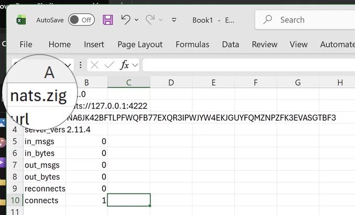The image size is (355, 215).
Task: Open the Review tab
Action: [x=265, y=44]
